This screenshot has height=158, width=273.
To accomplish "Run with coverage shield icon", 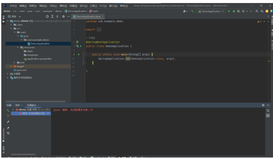I will [x=238, y=11].
